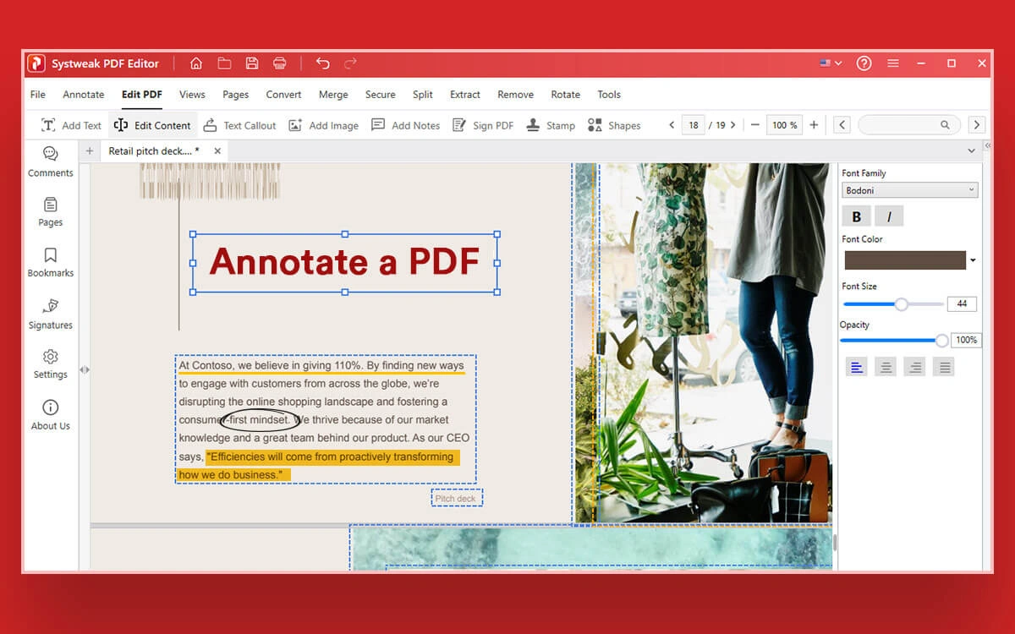
Task: Open the File menu
Action: tap(38, 95)
